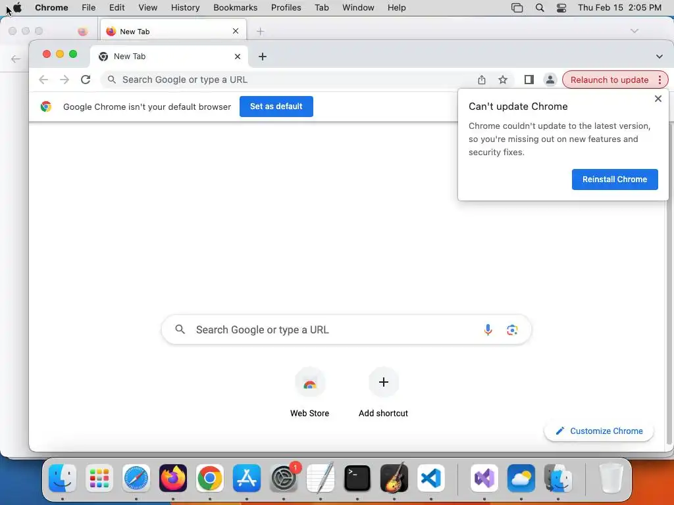
Task: Launch Firefox from the Dock
Action: point(173,478)
